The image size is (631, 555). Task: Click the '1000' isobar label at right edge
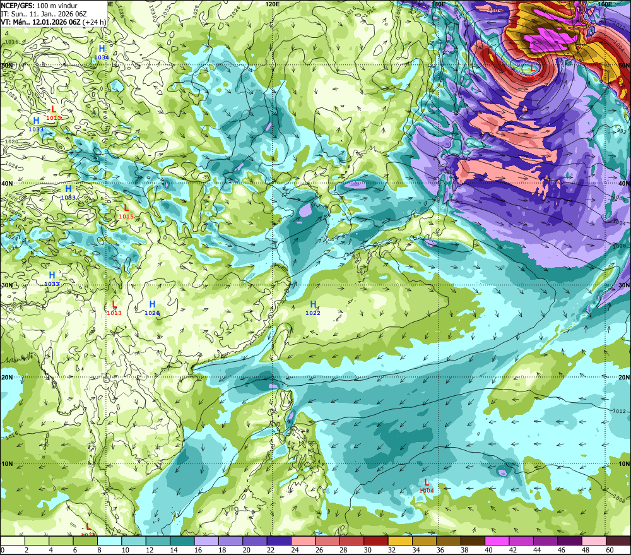620,198
